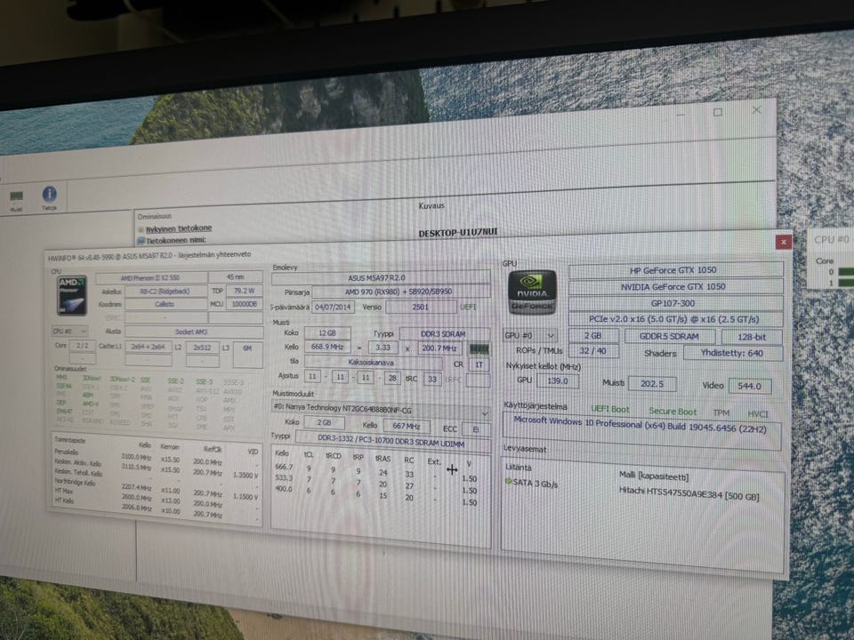Select the Tietokoneen nimi row
Image resolution: width=854 pixels, height=640 pixels.
point(175,240)
